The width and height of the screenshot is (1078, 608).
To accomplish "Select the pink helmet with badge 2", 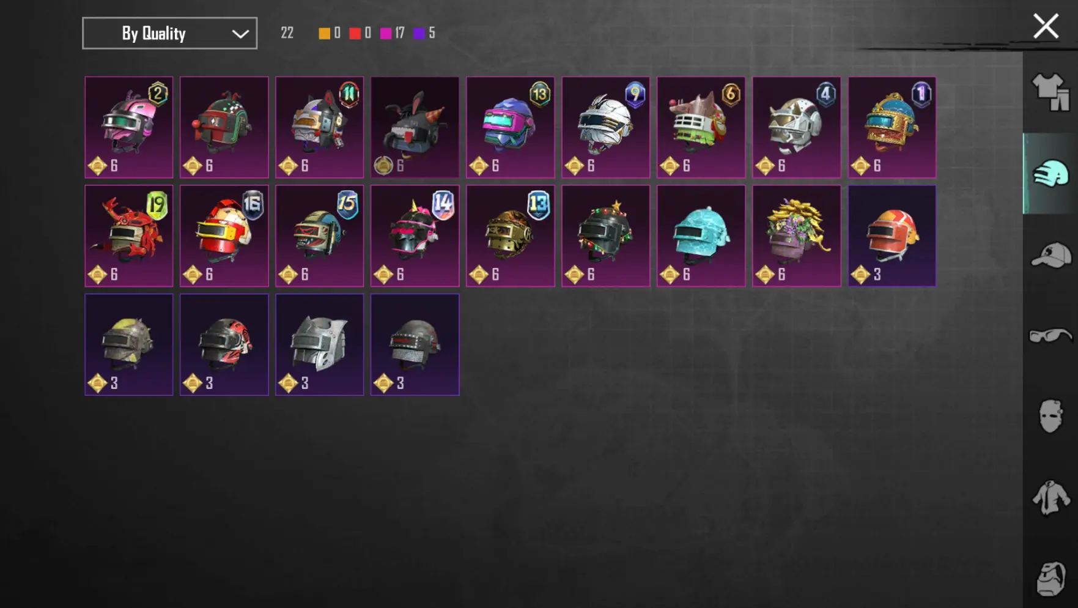I will pos(129,127).
